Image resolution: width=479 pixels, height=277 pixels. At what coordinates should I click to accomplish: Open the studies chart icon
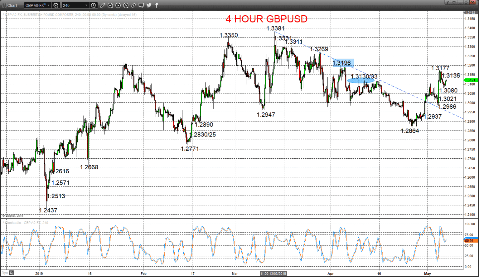click(110, 5)
